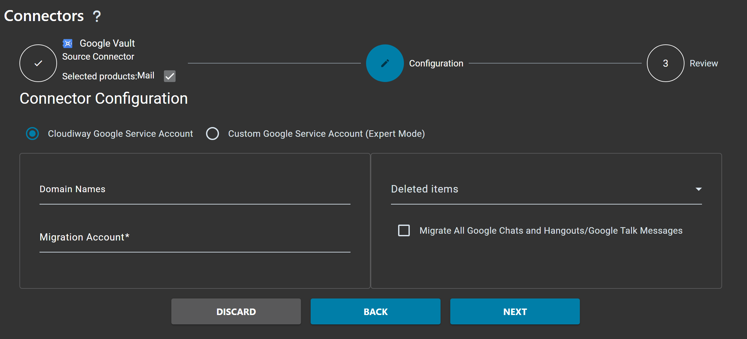Click the Connector Configuration heading
The height and width of the screenshot is (339, 747).
[x=104, y=99]
